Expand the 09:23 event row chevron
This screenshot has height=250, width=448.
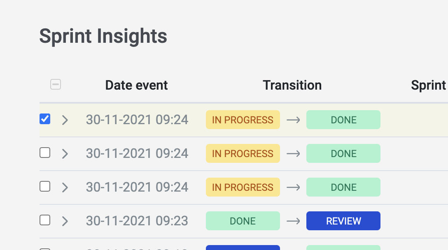point(65,221)
